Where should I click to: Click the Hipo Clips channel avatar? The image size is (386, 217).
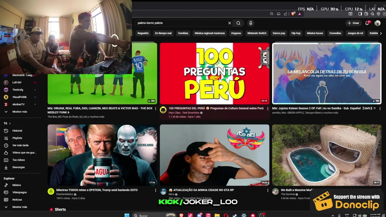tap(163, 110)
